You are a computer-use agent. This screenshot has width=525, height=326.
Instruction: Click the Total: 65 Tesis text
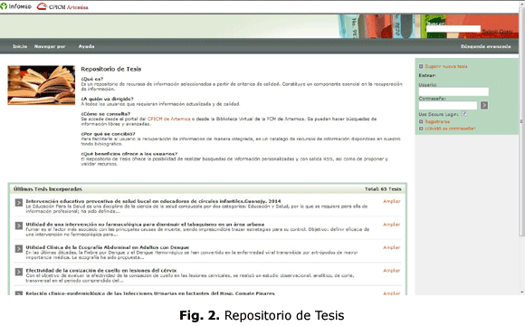(x=383, y=189)
